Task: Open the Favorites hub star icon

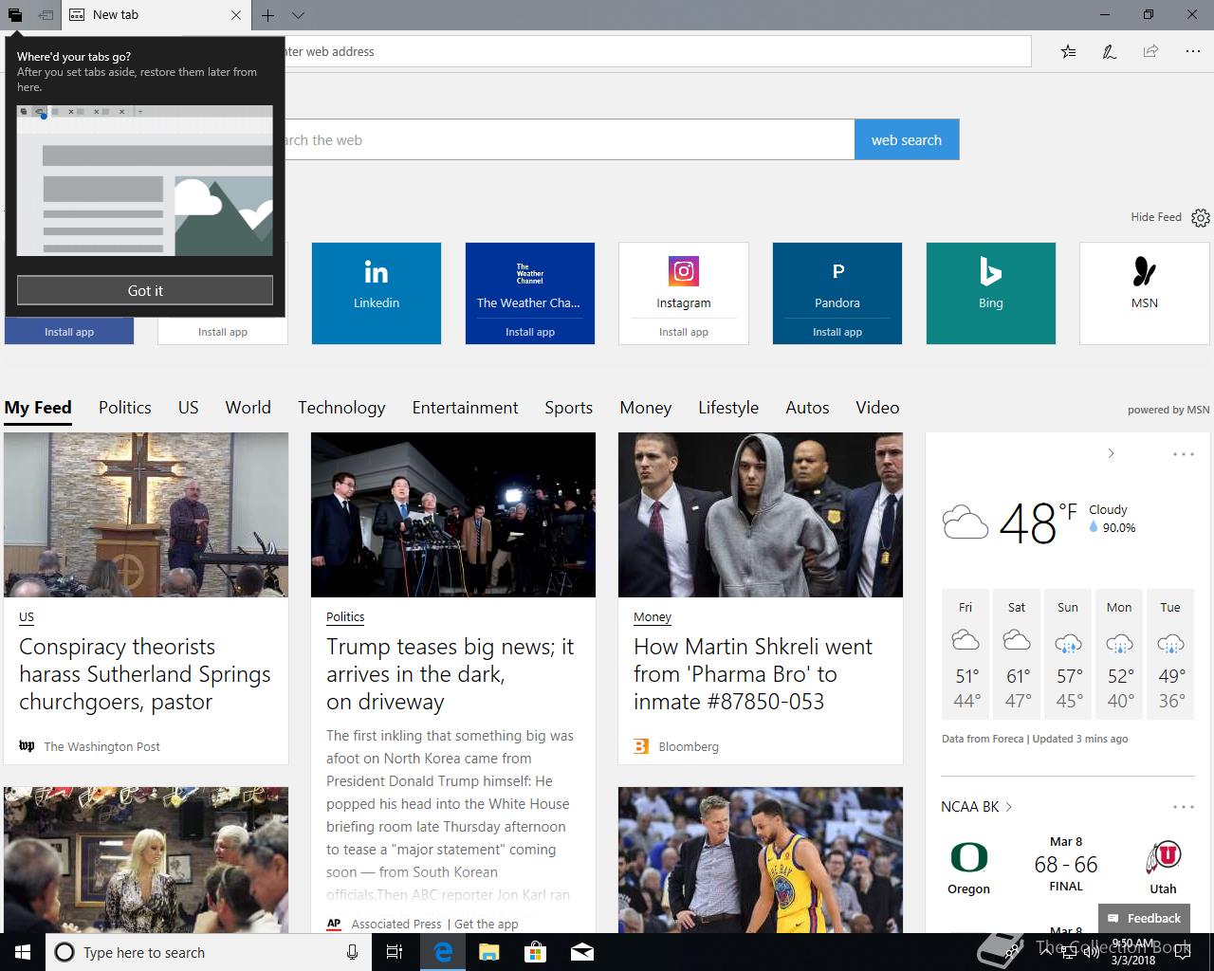Action: coord(1068,51)
